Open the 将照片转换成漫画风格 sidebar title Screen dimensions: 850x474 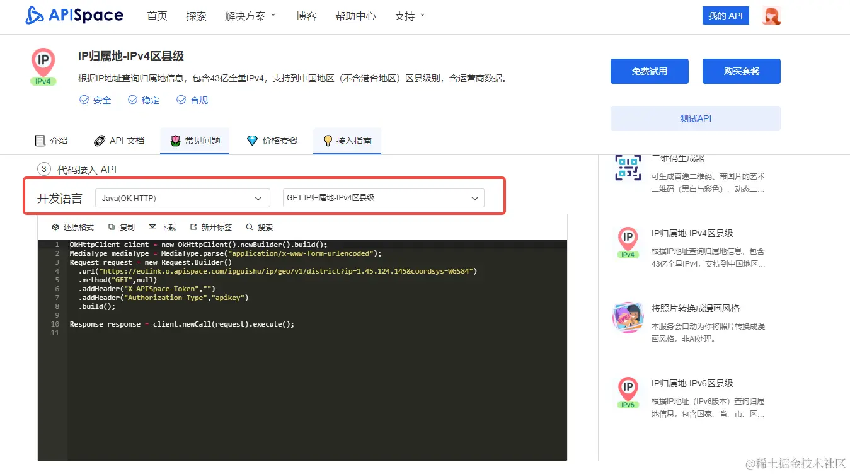[696, 308]
